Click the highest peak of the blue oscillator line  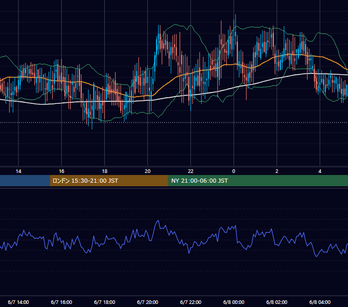(158, 221)
